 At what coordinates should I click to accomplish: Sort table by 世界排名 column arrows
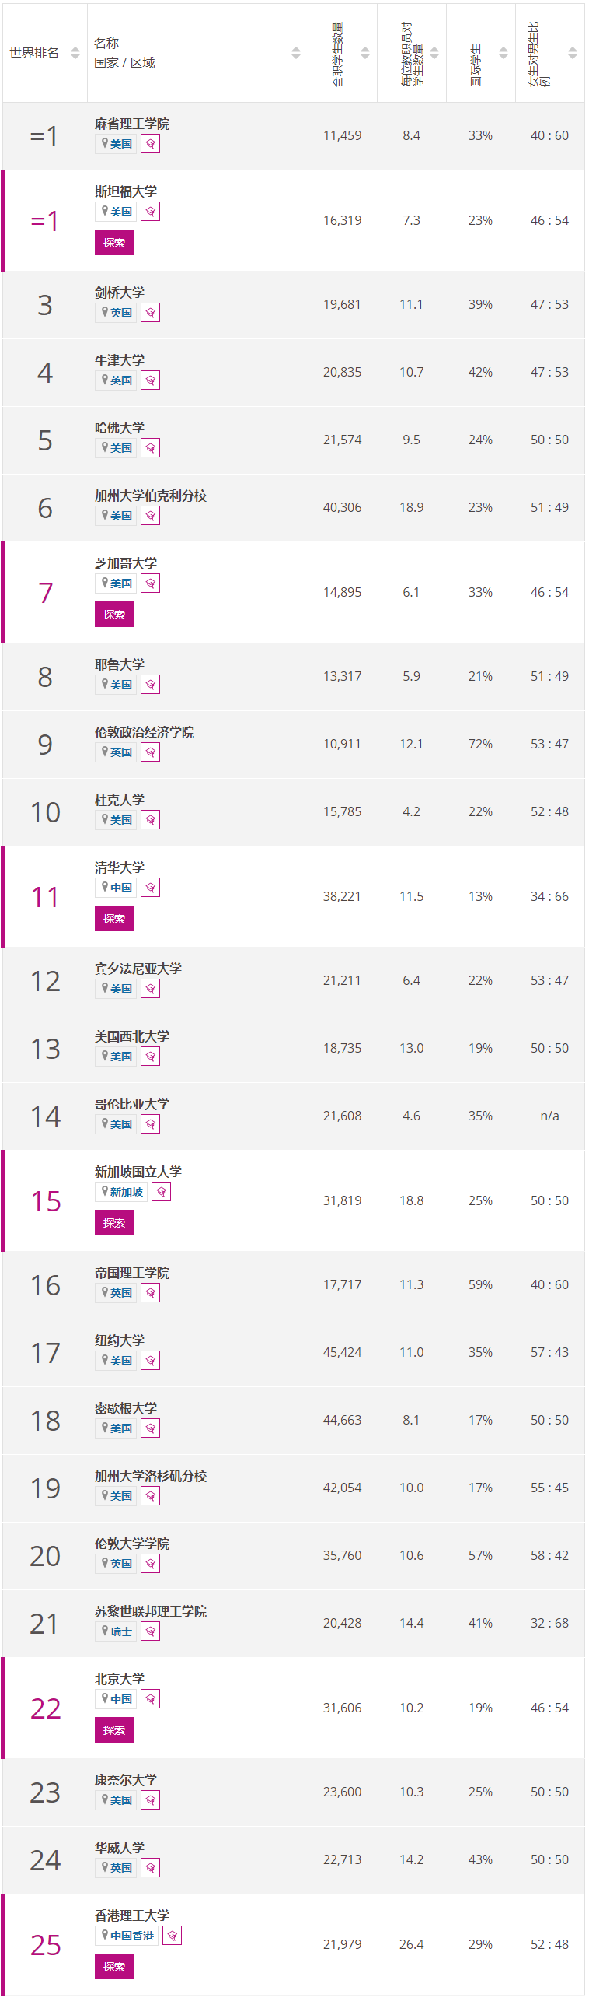click(75, 53)
